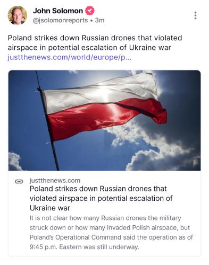Open the three-dot post options menu
The width and height of the screenshot is (209, 265).
tap(195, 15)
